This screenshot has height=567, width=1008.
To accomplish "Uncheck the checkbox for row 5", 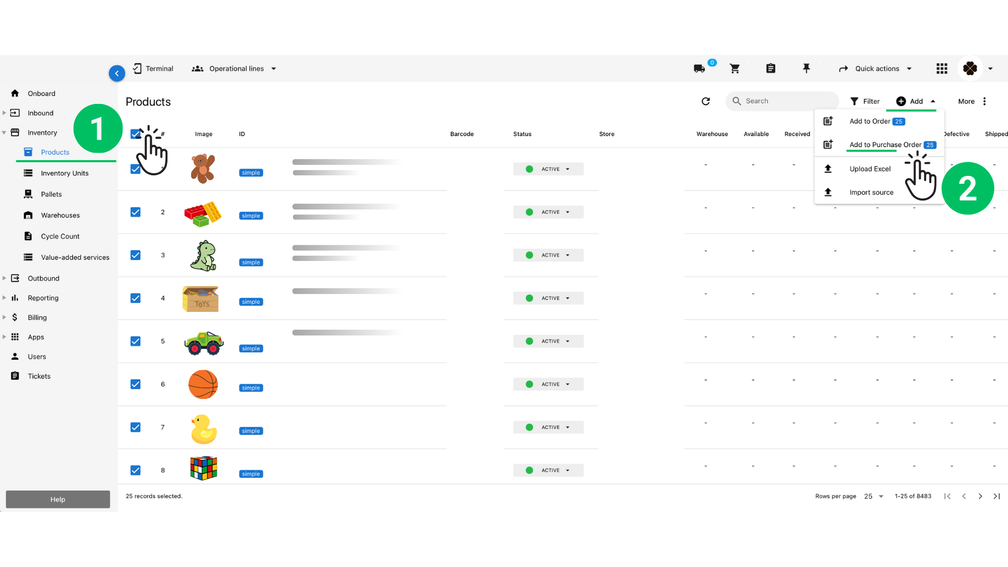I will tap(135, 341).
